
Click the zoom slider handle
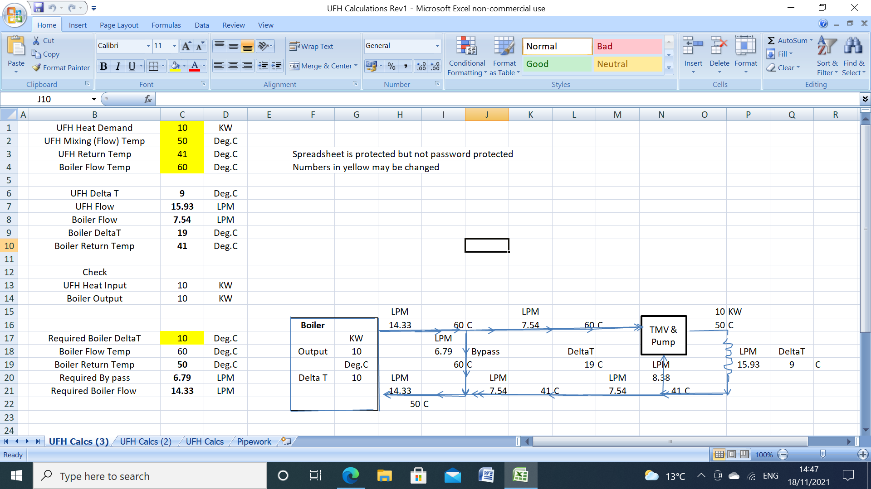(x=822, y=454)
